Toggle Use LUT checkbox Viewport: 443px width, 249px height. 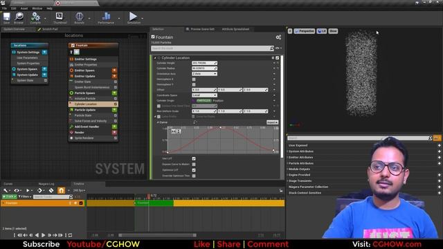click(194, 158)
